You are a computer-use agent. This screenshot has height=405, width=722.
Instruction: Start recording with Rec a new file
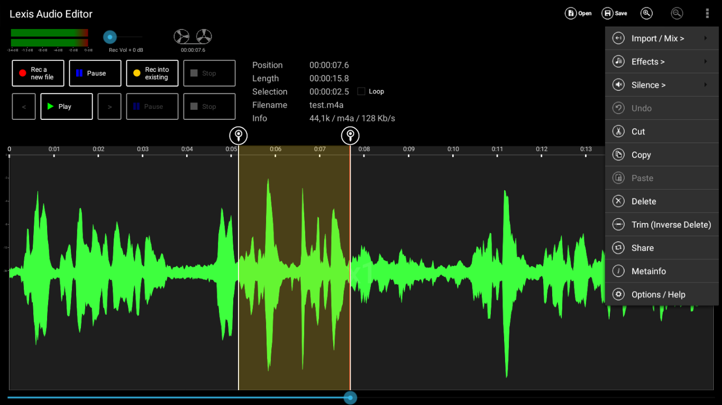tap(38, 73)
